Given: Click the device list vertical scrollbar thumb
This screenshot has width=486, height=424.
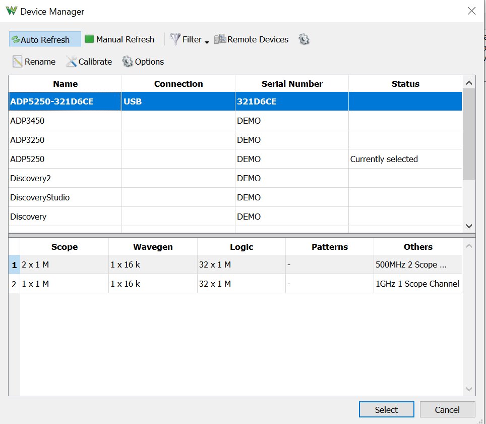Looking at the screenshot, I should pyautogui.click(x=469, y=134).
